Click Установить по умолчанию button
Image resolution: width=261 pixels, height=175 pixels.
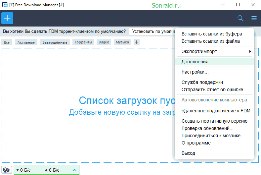(x=152, y=31)
